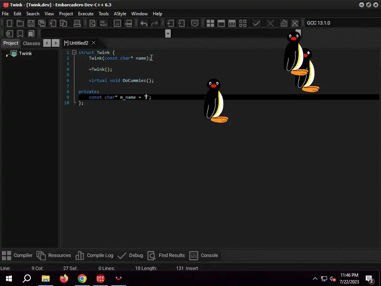
Task: Close the current file via toolbar
Action: pos(52,23)
